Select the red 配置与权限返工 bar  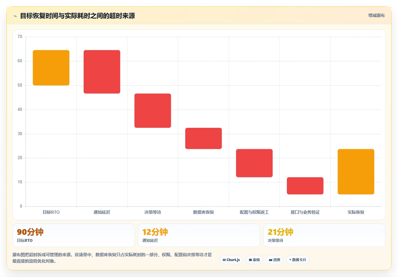pos(254,163)
